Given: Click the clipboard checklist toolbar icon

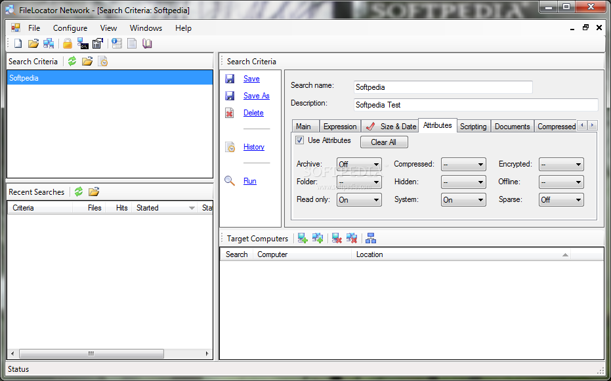Looking at the screenshot, I should (x=97, y=43).
